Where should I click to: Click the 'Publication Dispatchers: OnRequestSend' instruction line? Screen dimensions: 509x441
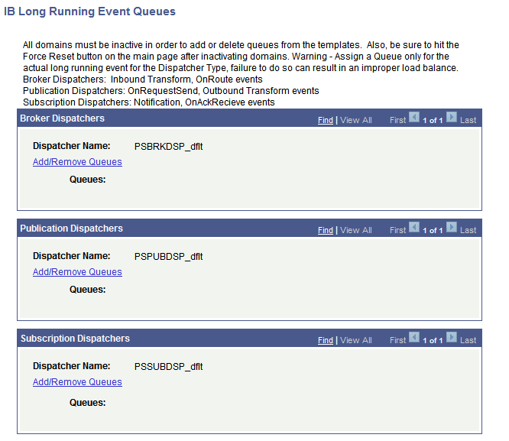[x=171, y=91]
